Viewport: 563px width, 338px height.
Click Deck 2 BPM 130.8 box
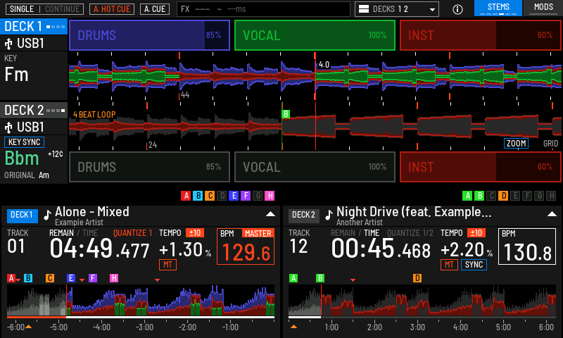coord(526,246)
